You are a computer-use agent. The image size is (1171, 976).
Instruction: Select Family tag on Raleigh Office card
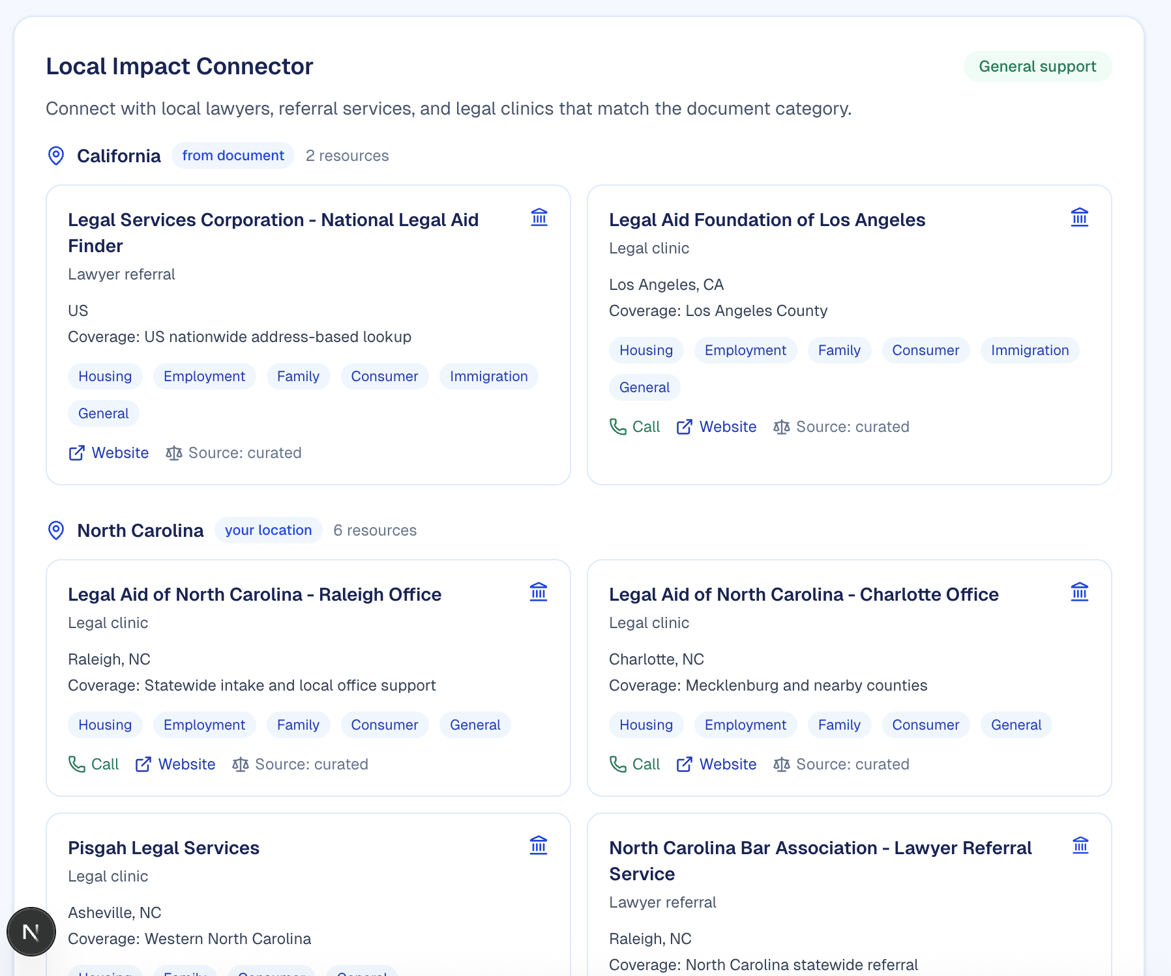tap(298, 725)
